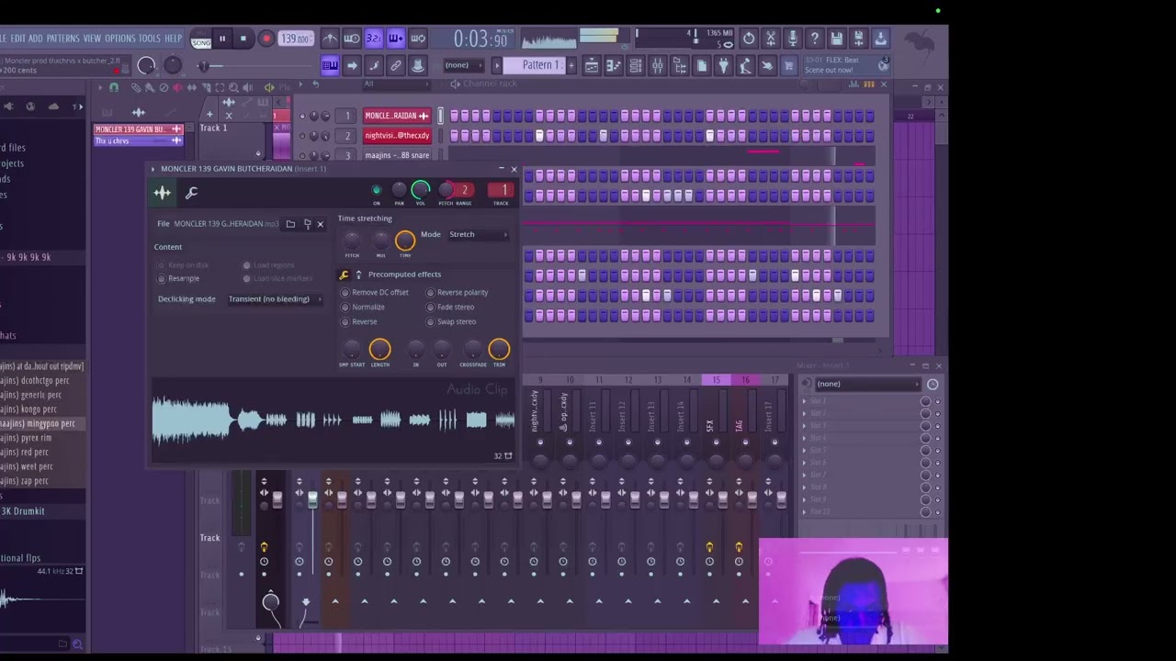Enable the Reverse effect option

(359, 322)
